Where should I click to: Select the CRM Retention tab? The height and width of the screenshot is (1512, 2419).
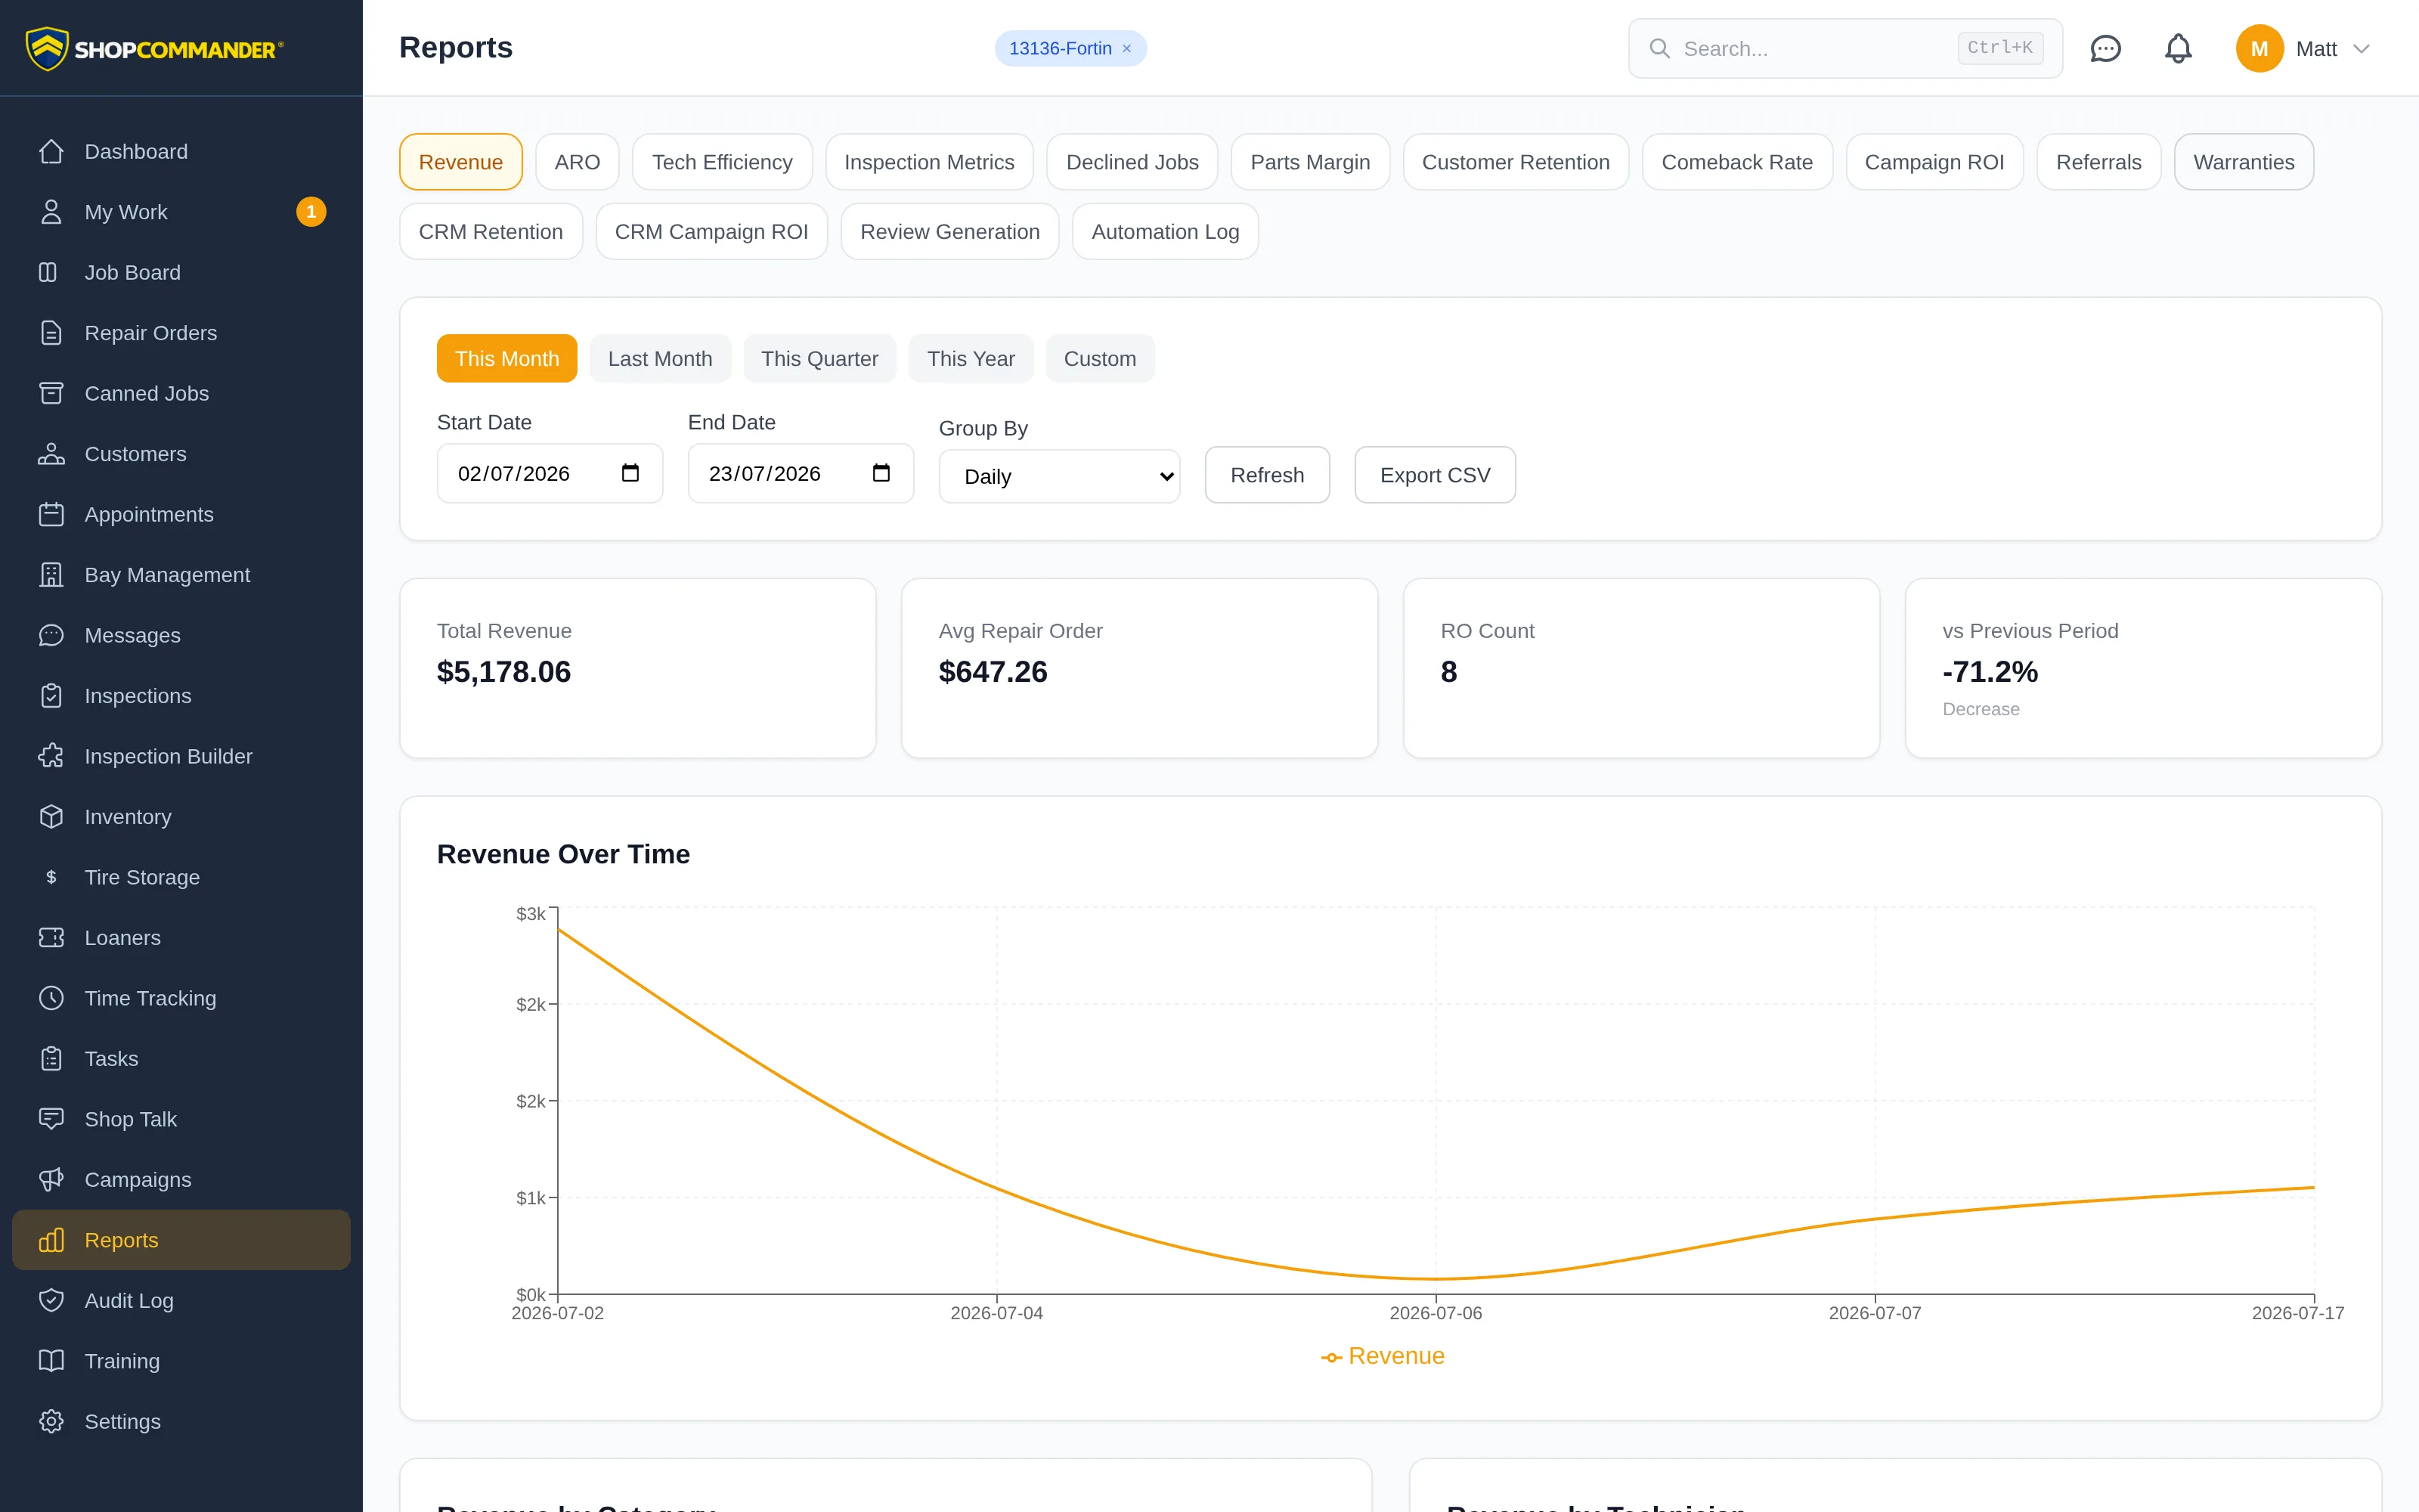pos(491,232)
